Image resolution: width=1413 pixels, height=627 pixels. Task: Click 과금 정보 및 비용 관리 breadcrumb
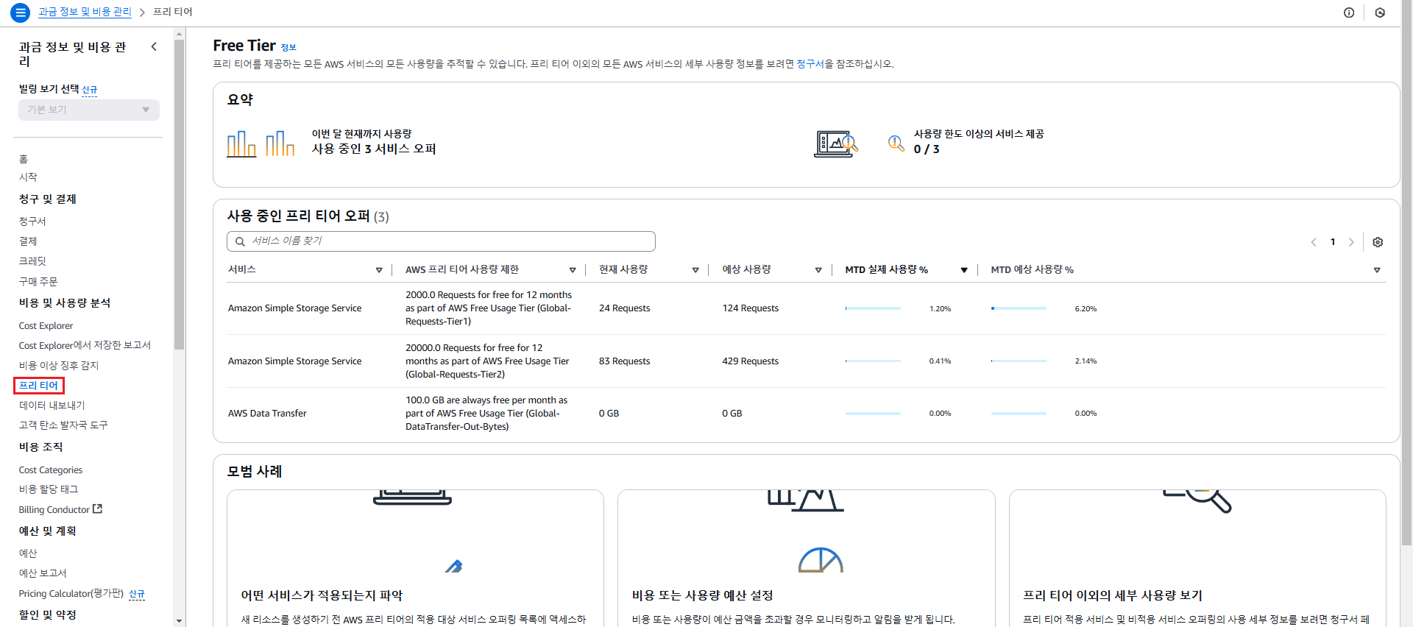(x=85, y=12)
